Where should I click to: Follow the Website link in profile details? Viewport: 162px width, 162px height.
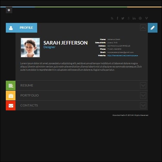click(123, 56)
